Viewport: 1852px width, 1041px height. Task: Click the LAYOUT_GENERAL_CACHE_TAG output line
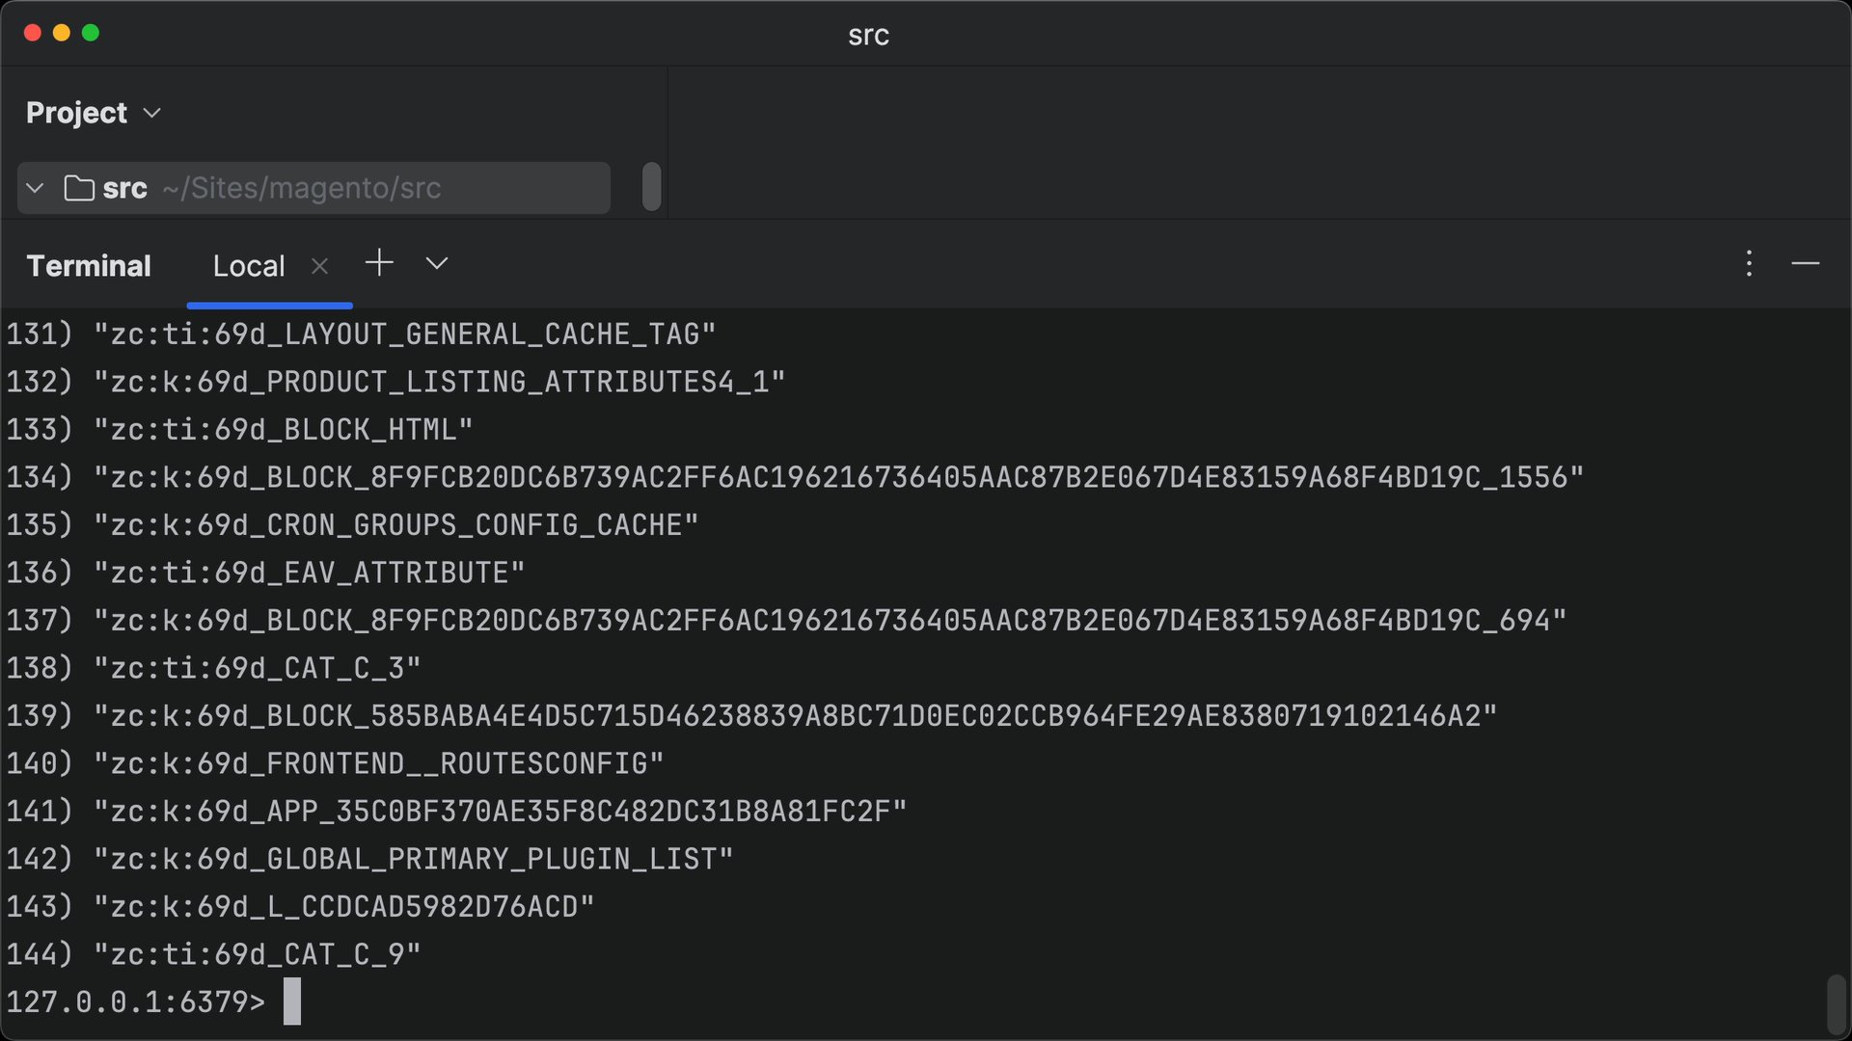click(362, 334)
